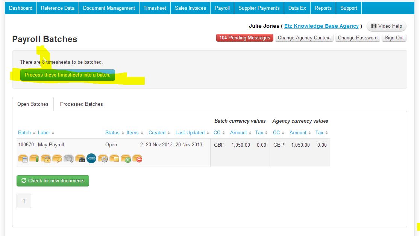Click the items count 2

141,144
